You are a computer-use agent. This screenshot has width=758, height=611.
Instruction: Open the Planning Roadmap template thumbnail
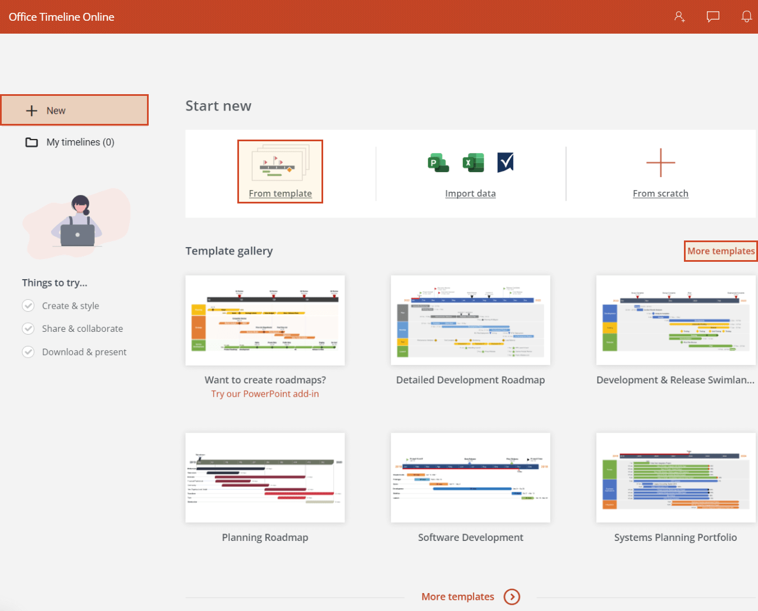point(265,477)
